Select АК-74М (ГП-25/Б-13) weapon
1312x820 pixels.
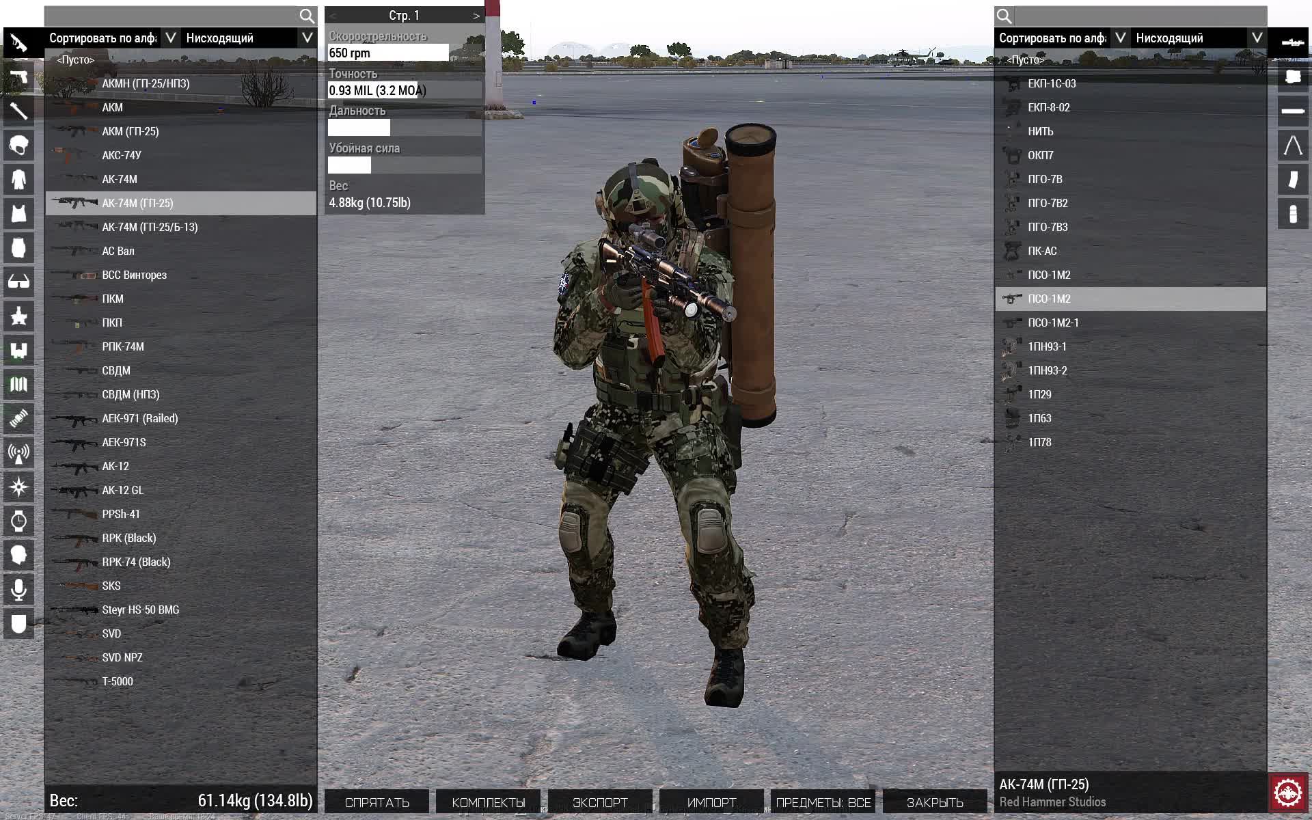(x=181, y=227)
